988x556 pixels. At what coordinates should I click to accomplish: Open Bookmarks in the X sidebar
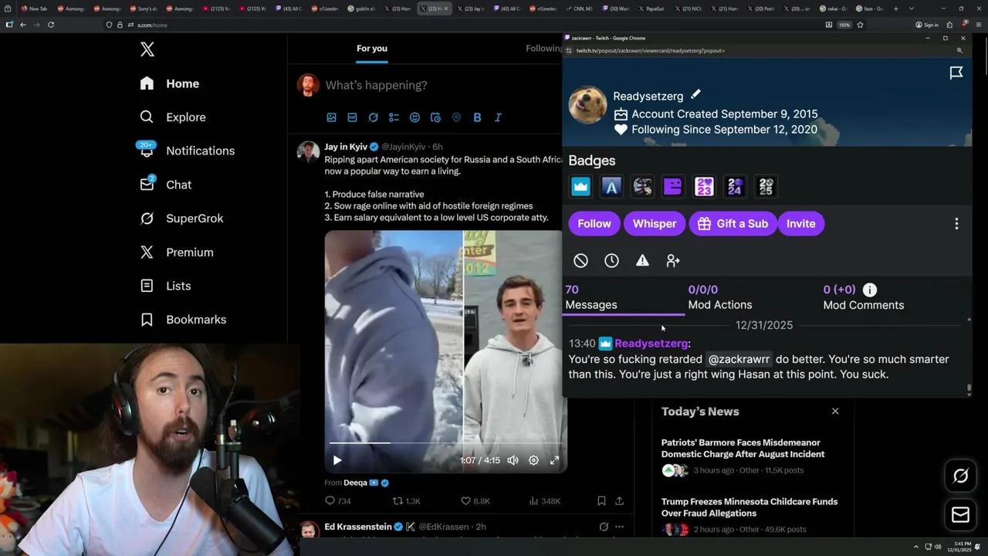tap(184, 320)
